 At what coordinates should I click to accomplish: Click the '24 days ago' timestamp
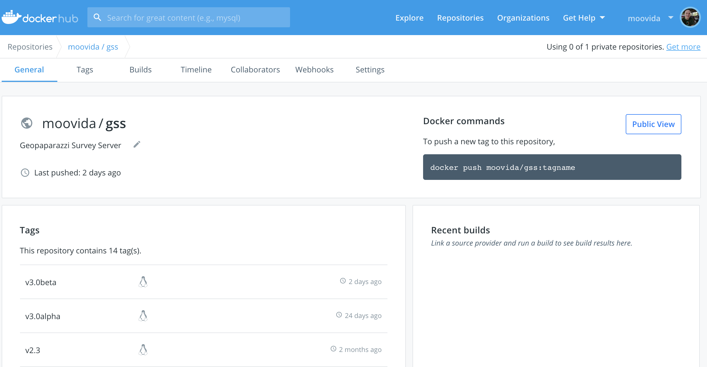point(363,316)
